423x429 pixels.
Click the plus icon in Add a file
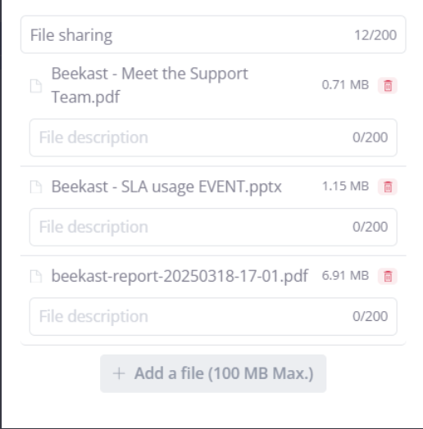[119, 373]
